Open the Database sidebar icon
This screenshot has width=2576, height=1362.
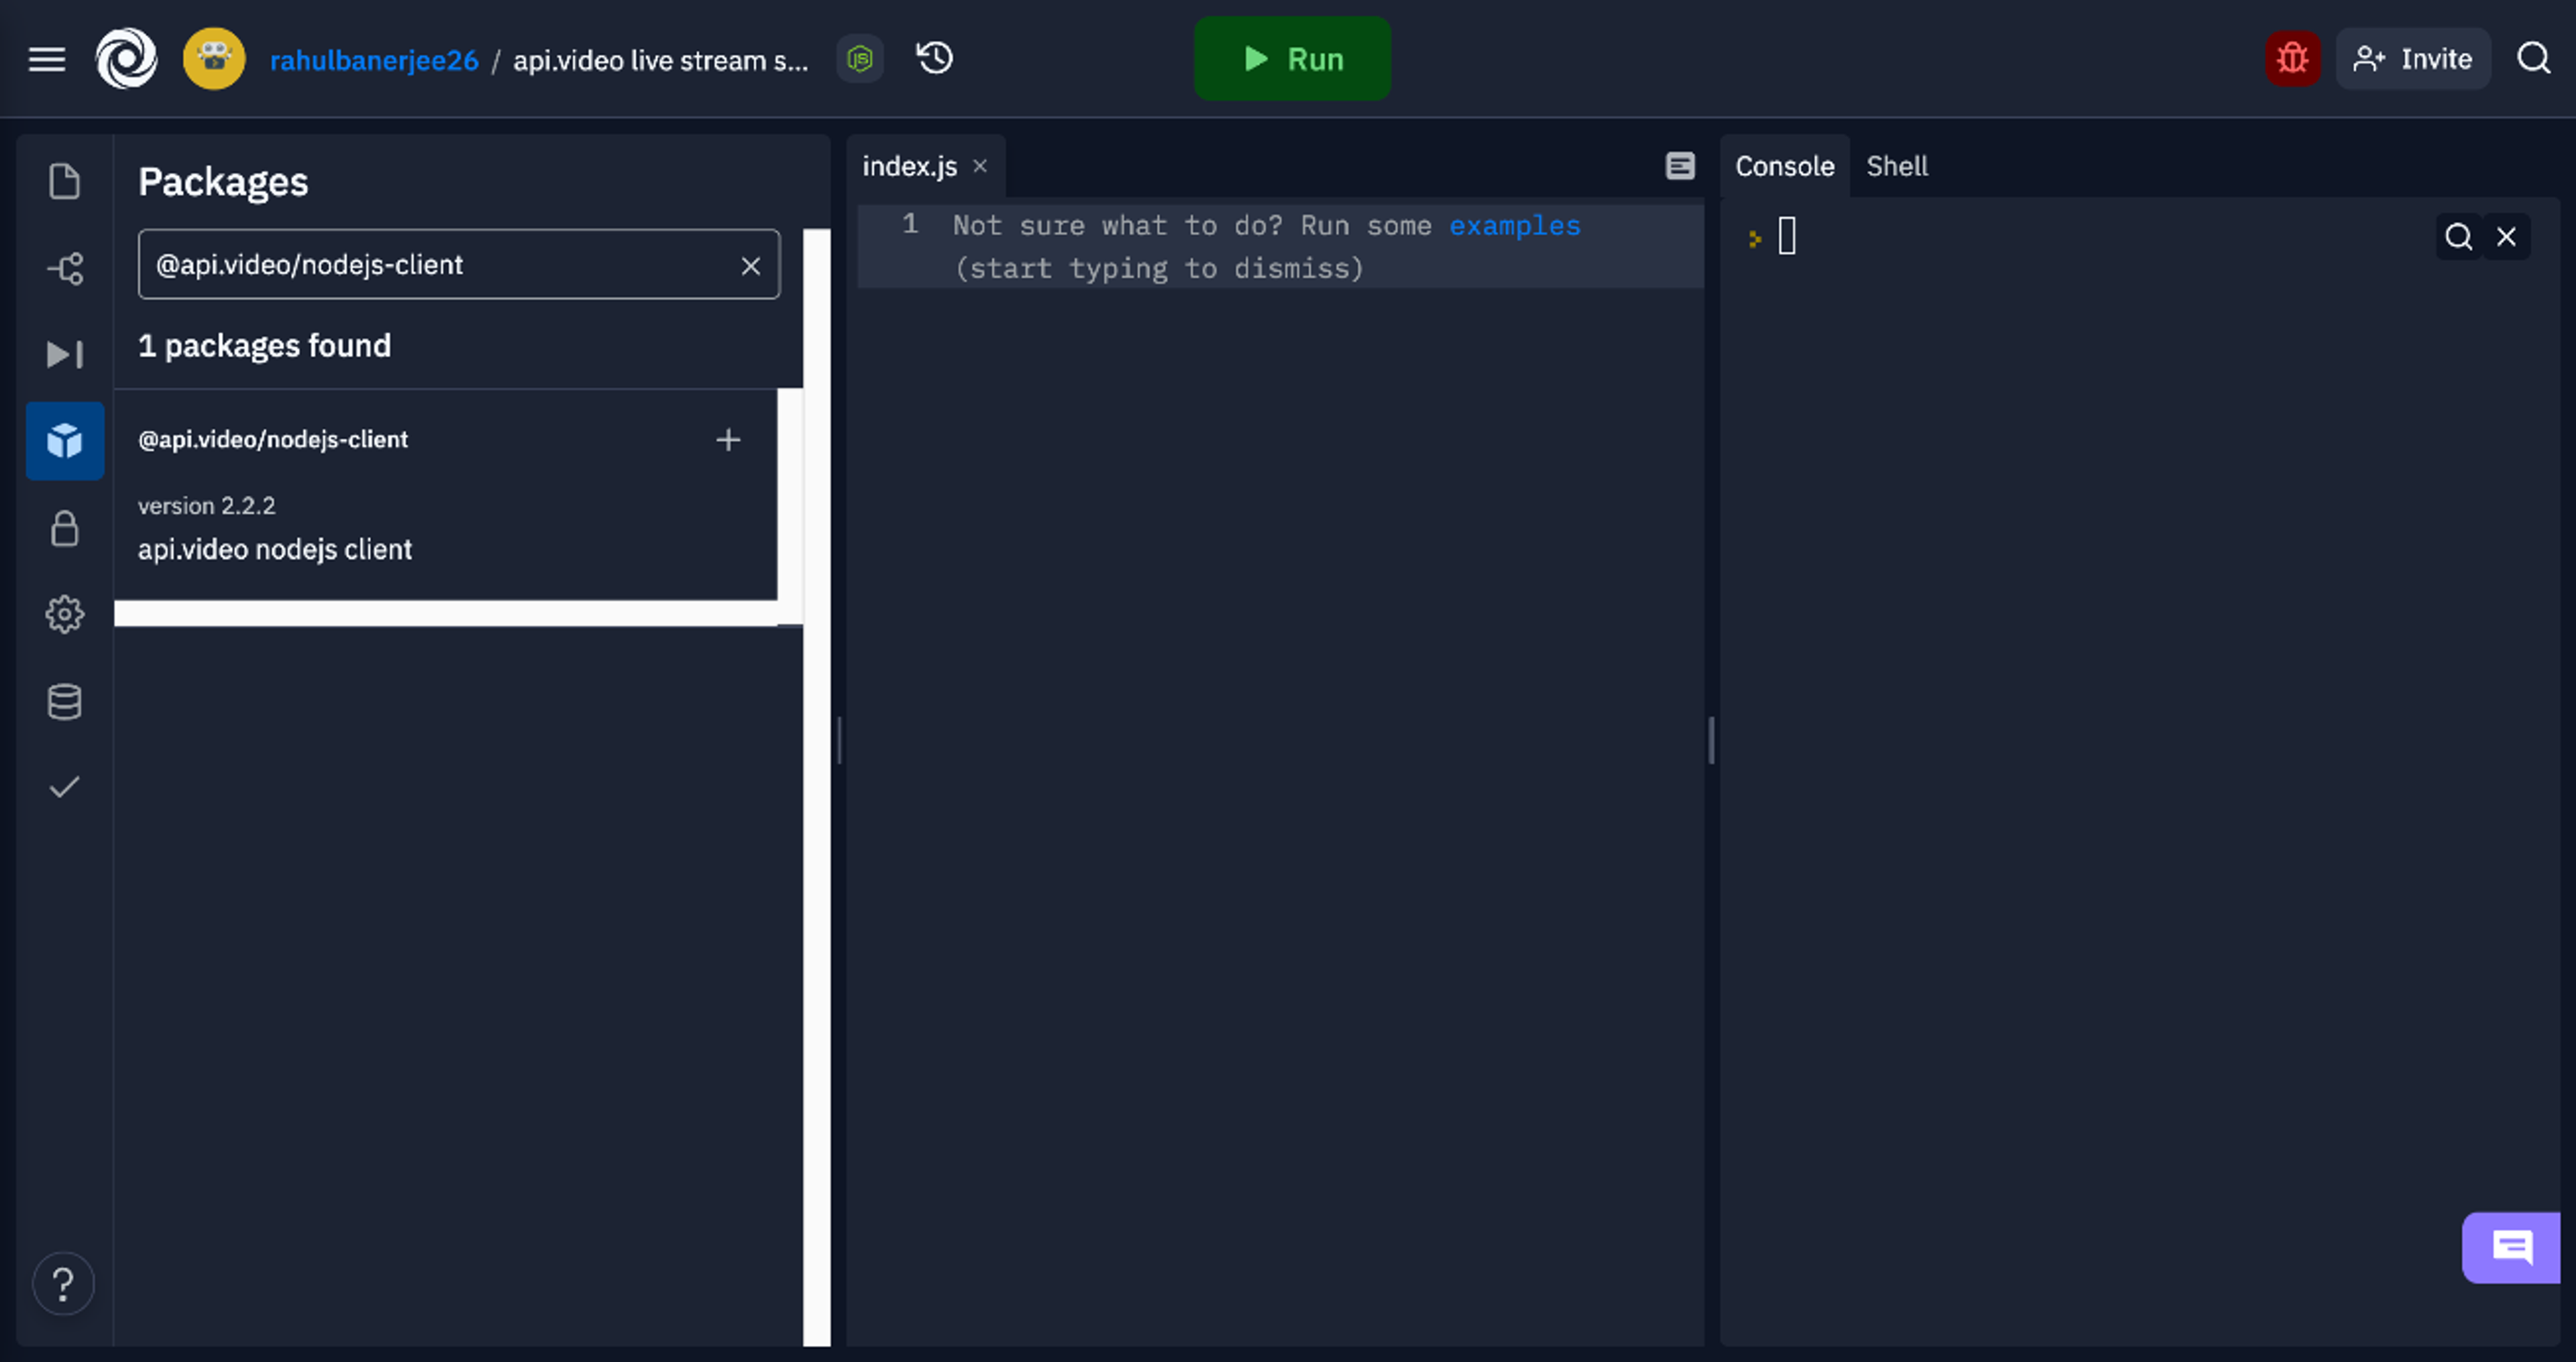point(65,701)
